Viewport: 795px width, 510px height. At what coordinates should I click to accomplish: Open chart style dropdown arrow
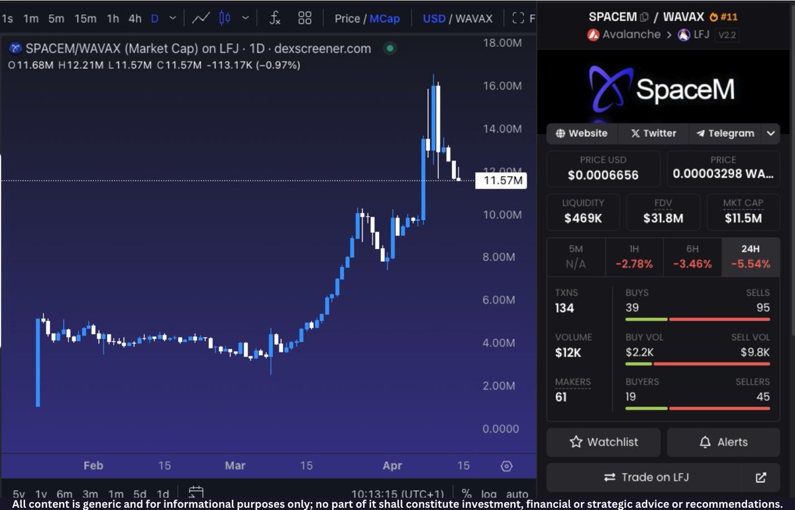245,19
